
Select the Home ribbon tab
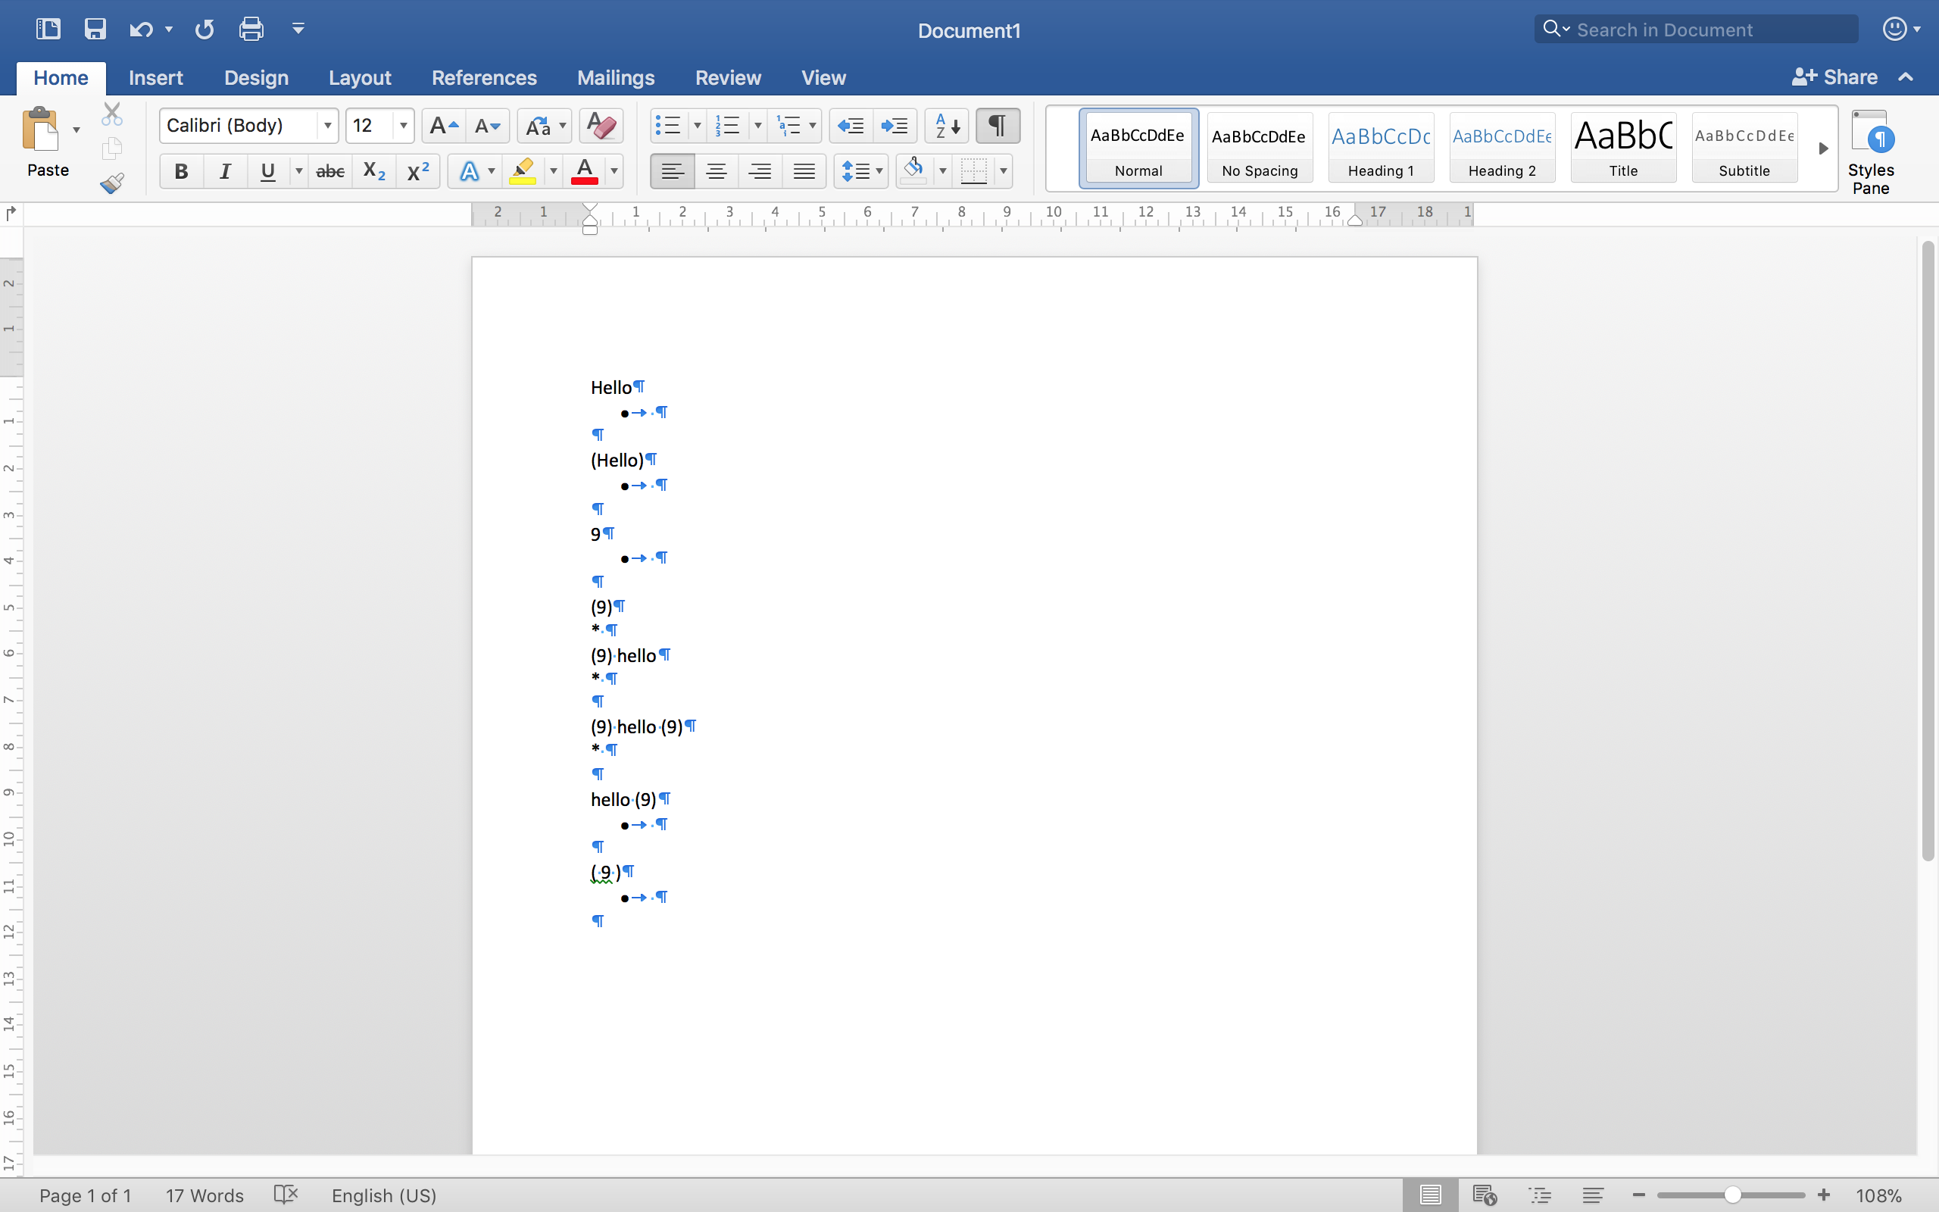point(60,77)
